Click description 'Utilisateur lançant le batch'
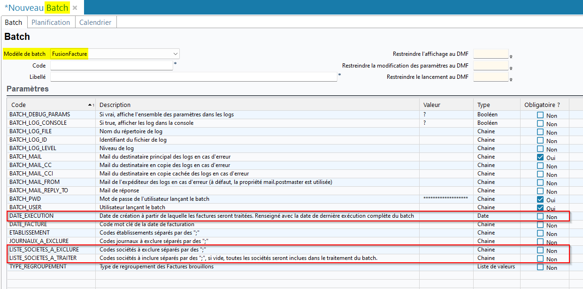The height and width of the screenshot is (289, 583). pyautogui.click(x=132, y=207)
